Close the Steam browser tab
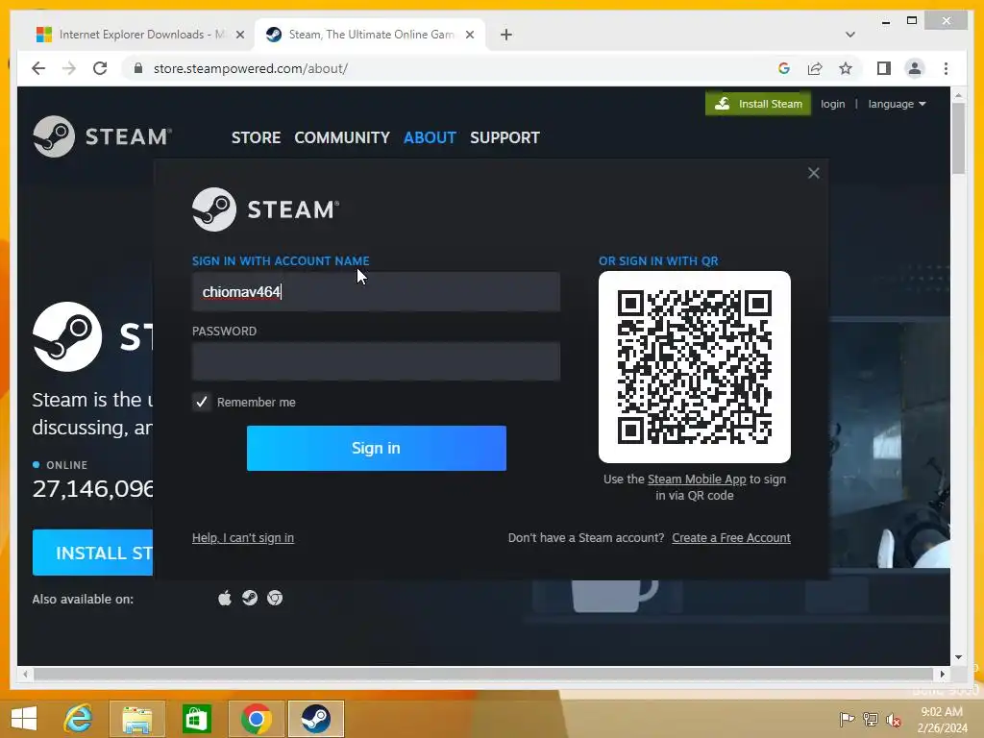Viewport: 984px width, 738px height. [x=469, y=35]
